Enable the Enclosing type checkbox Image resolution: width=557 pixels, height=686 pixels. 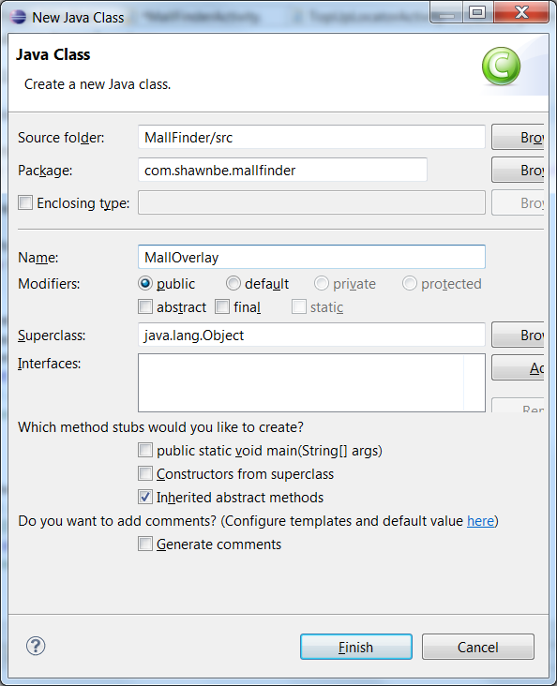pyautogui.click(x=25, y=202)
